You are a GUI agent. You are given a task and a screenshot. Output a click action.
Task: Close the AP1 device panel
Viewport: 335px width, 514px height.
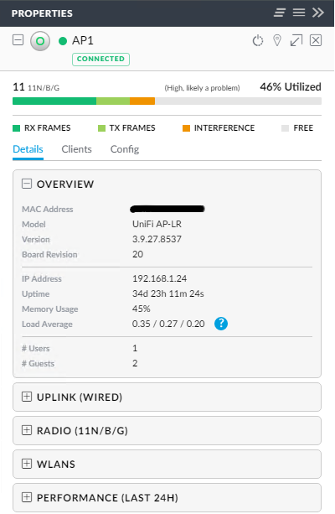tap(316, 40)
